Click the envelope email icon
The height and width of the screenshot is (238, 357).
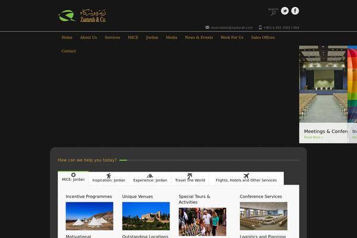click(207, 27)
